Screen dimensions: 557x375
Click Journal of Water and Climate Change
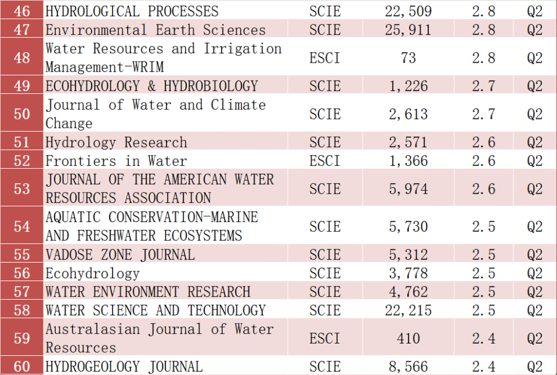coord(155,114)
